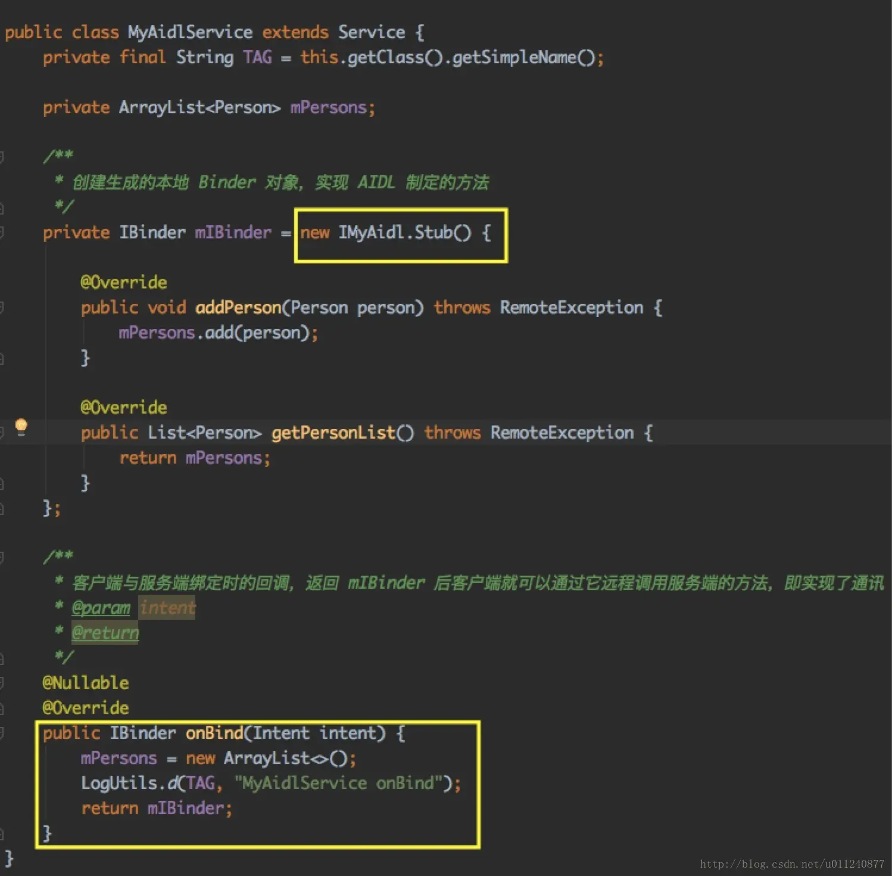
Task: Click the getSimpleName() call
Action: click(524, 57)
